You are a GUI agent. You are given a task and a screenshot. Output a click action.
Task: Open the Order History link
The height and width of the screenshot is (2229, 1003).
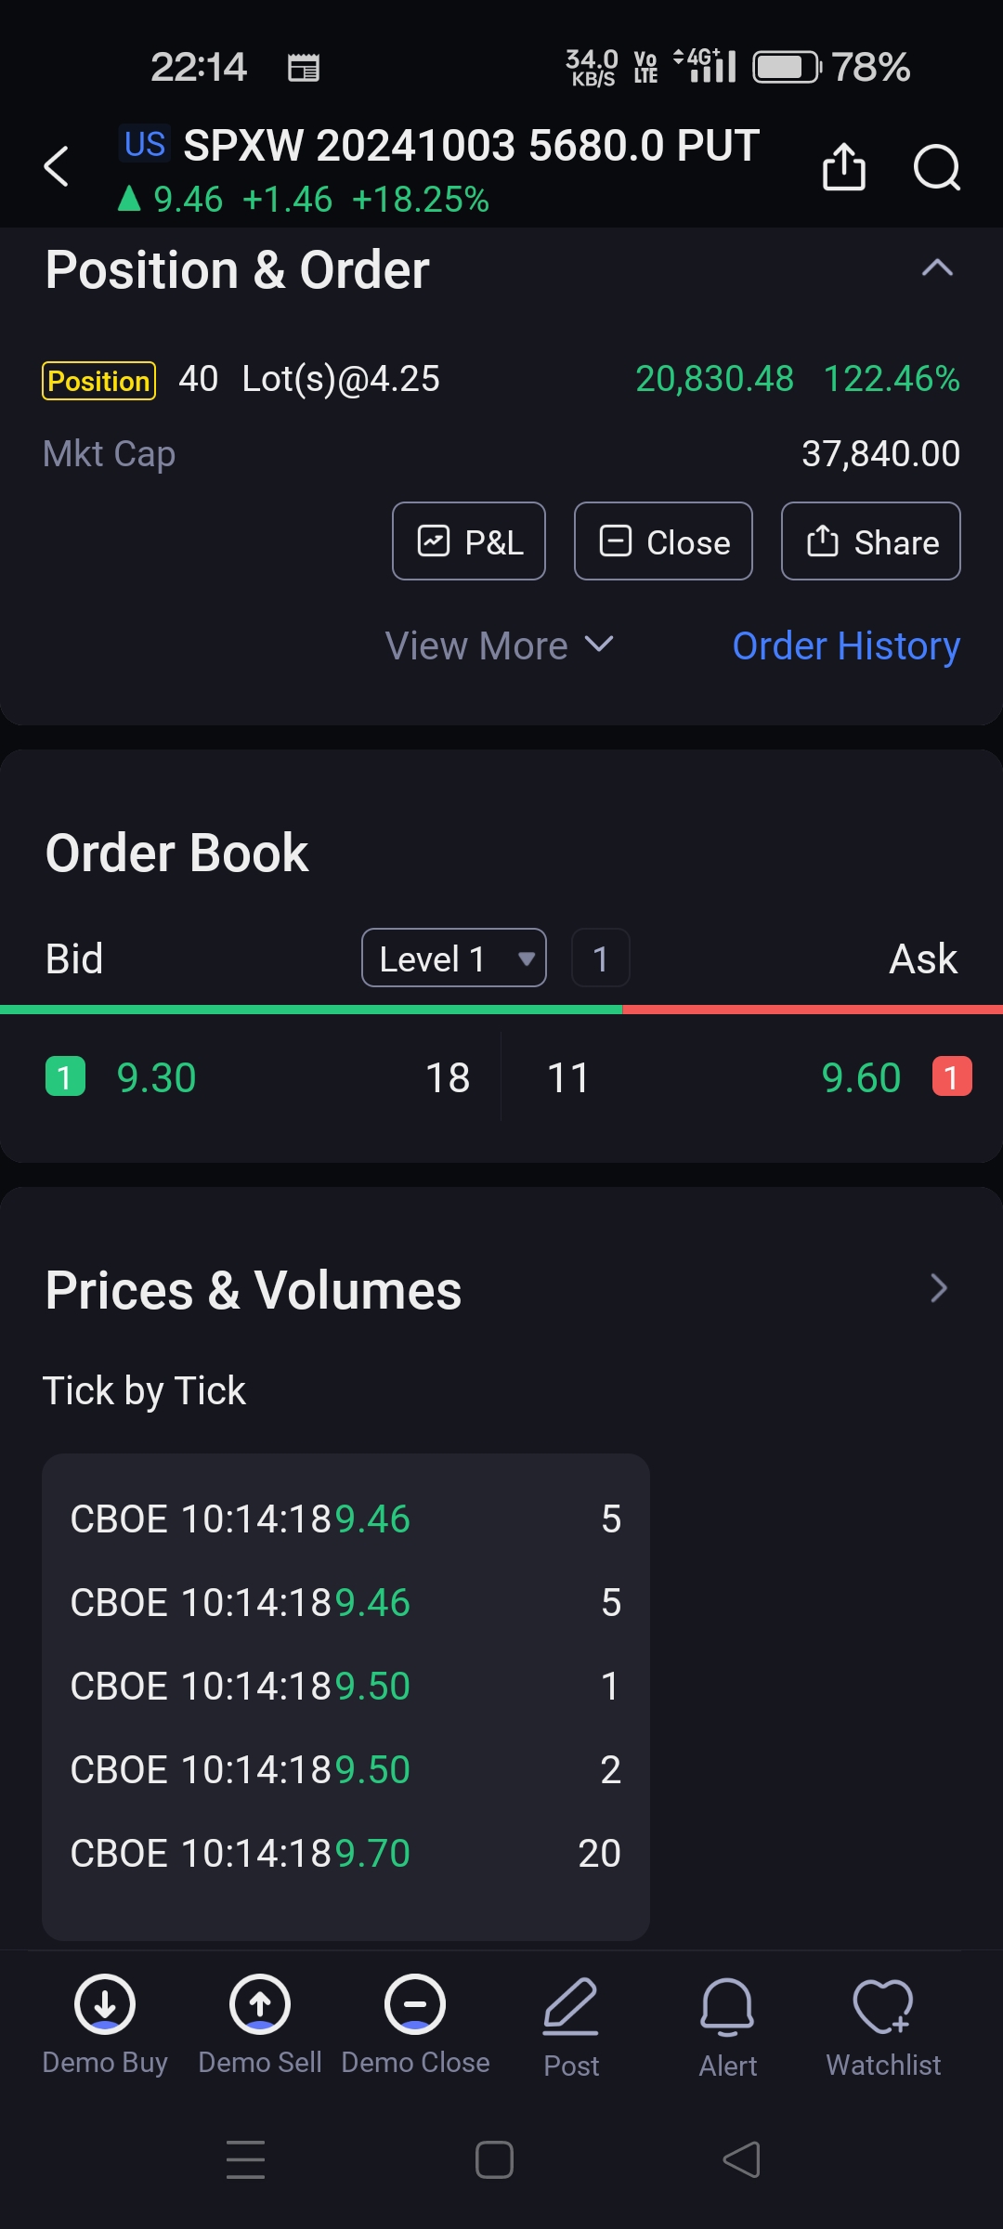(x=846, y=645)
